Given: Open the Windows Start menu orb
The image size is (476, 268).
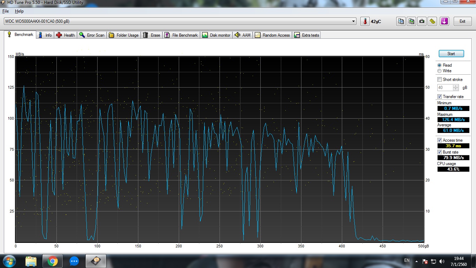Looking at the screenshot, I should click(9, 261).
